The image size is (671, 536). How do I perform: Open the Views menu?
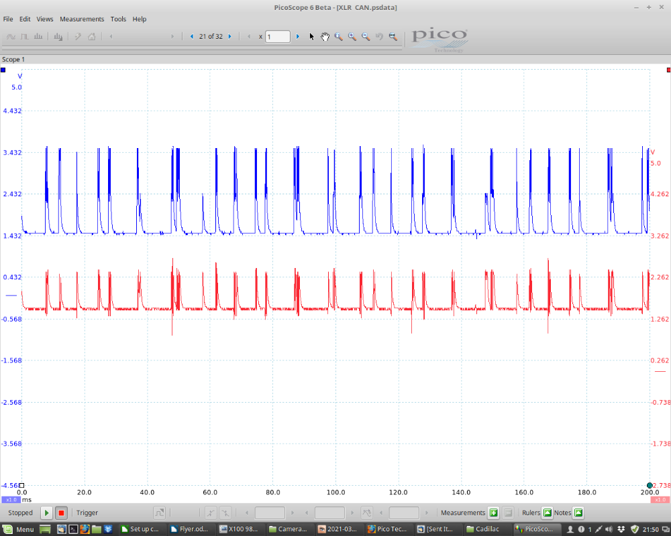coord(45,19)
